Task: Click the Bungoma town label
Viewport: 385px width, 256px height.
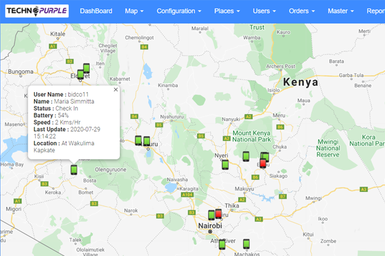Action: point(21,72)
